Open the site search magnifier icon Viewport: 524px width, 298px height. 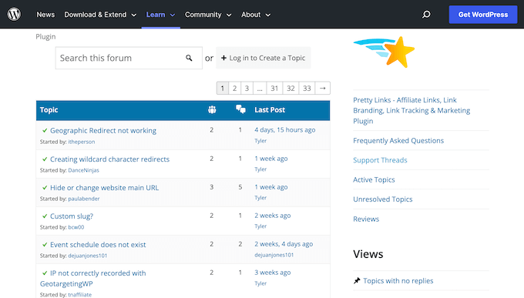(426, 15)
